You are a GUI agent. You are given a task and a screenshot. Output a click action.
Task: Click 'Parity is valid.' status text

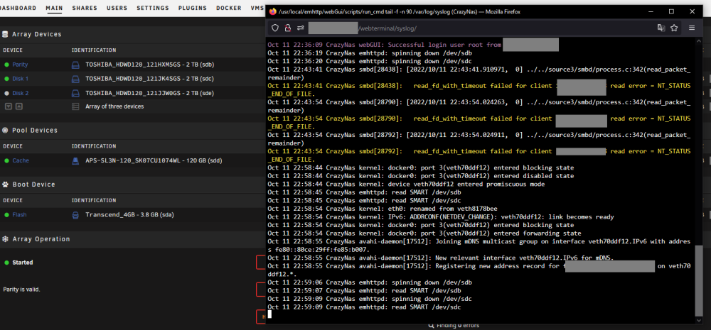(x=21, y=290)
